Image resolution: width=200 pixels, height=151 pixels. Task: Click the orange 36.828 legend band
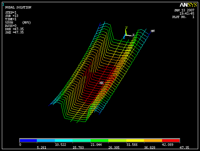(153, 141)
